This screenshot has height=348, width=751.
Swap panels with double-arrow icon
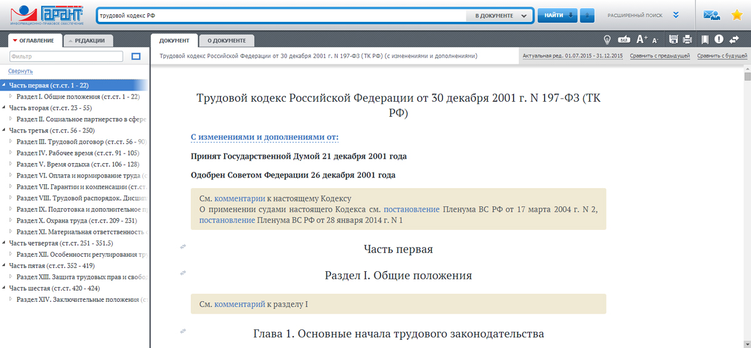(x=734, y=39)
